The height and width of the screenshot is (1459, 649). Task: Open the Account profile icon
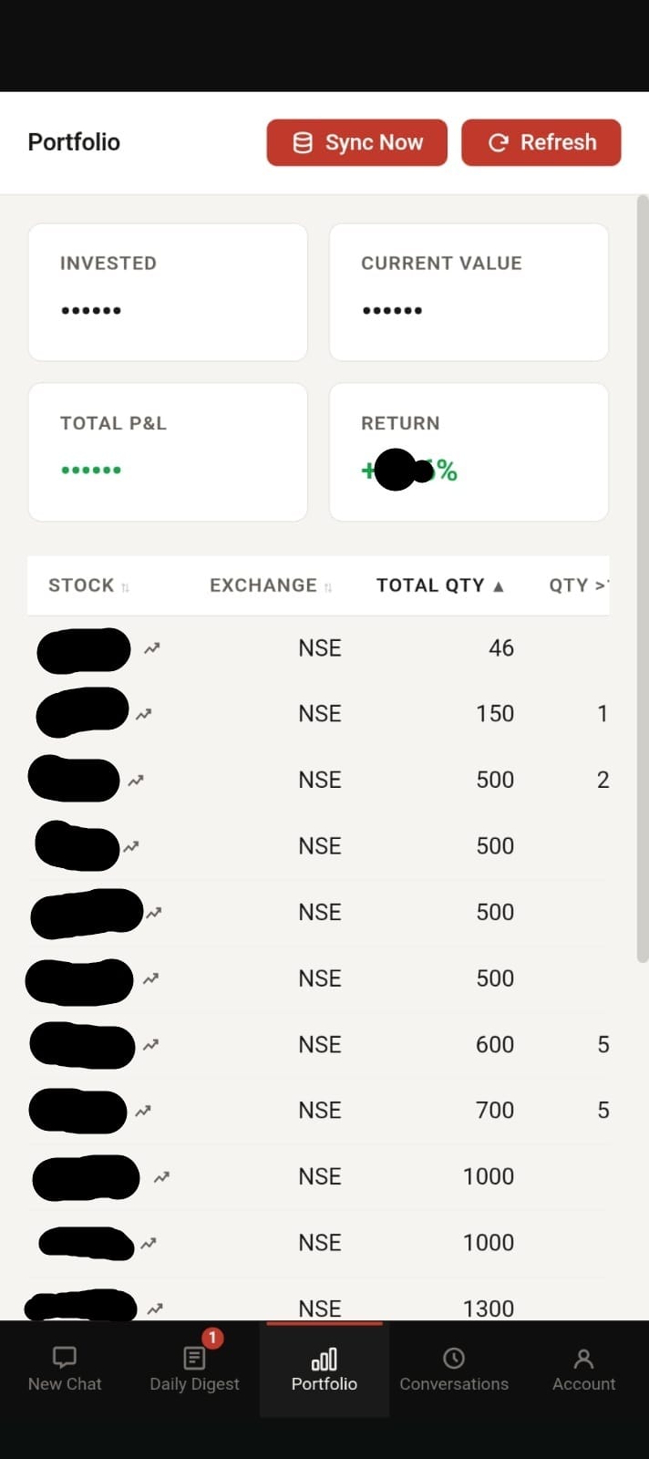(x=583, y=1358)
